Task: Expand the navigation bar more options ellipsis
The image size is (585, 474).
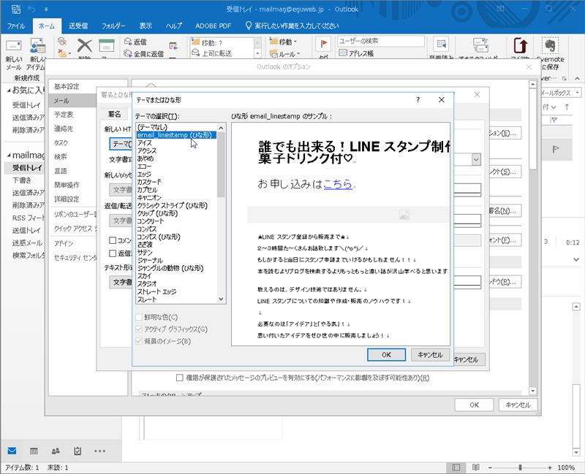Action: tap(100, 451)
